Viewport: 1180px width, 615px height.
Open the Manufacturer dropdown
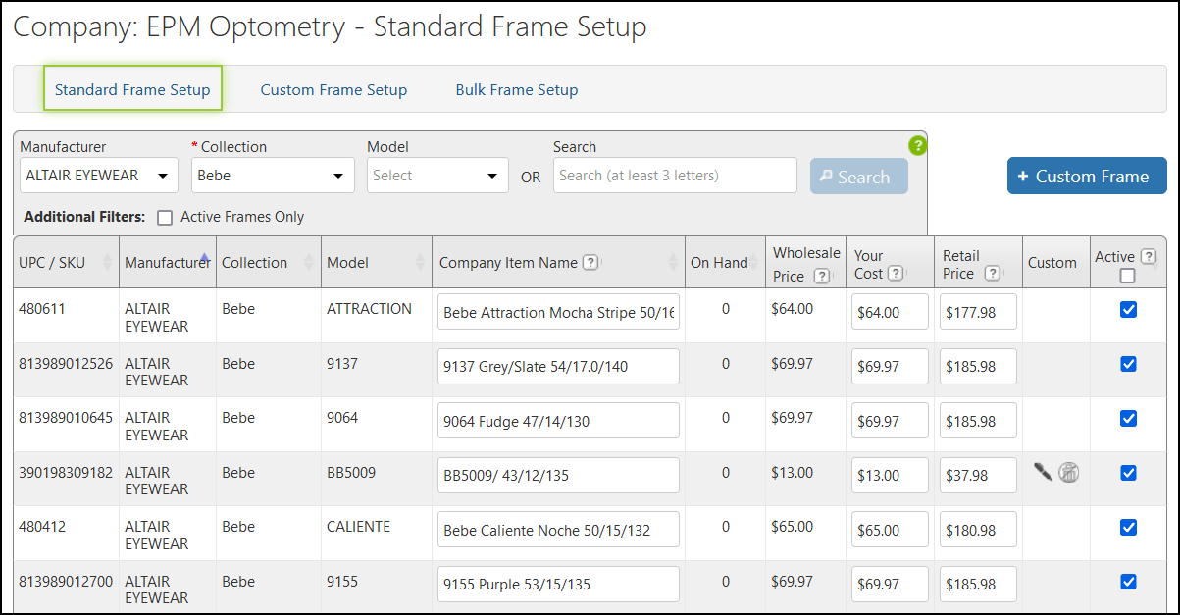tap(99, 175)
